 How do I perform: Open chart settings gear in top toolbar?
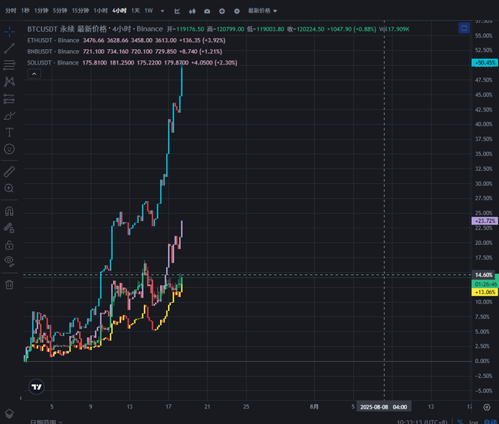(x=237, y=11)
